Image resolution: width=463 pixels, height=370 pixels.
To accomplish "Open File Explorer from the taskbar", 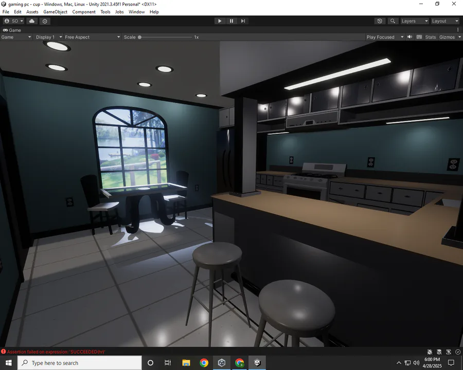I will click(x=186, y=363).
